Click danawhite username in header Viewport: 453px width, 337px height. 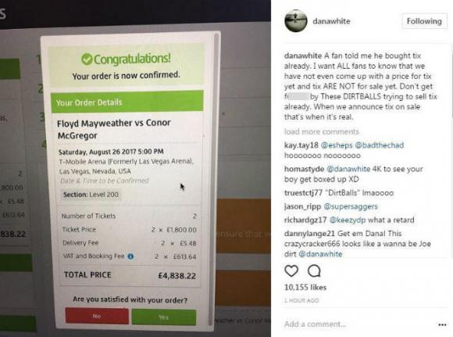331,21
